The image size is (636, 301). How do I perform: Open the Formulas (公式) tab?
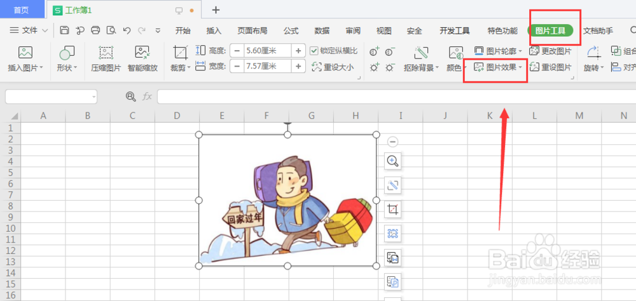point(291,30)
